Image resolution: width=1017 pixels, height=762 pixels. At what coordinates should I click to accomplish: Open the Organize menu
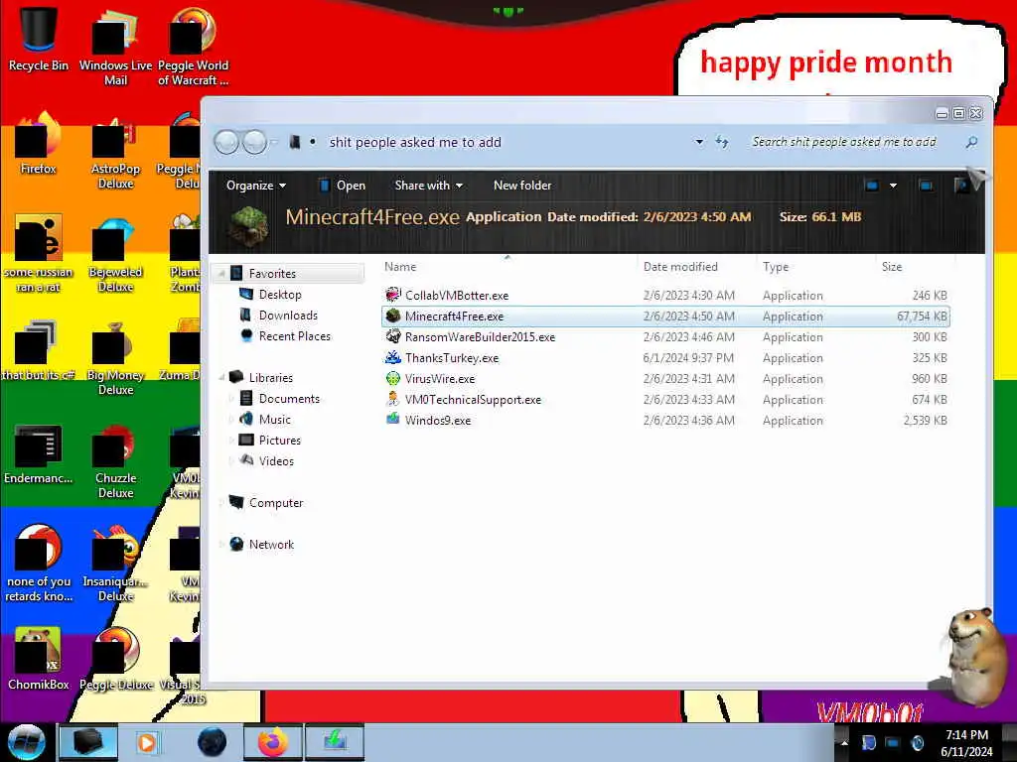coord(255,186)
